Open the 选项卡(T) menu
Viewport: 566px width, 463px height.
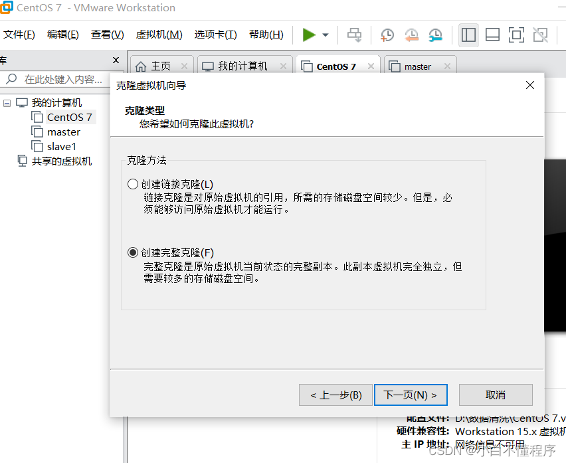[x=215, y=35]
